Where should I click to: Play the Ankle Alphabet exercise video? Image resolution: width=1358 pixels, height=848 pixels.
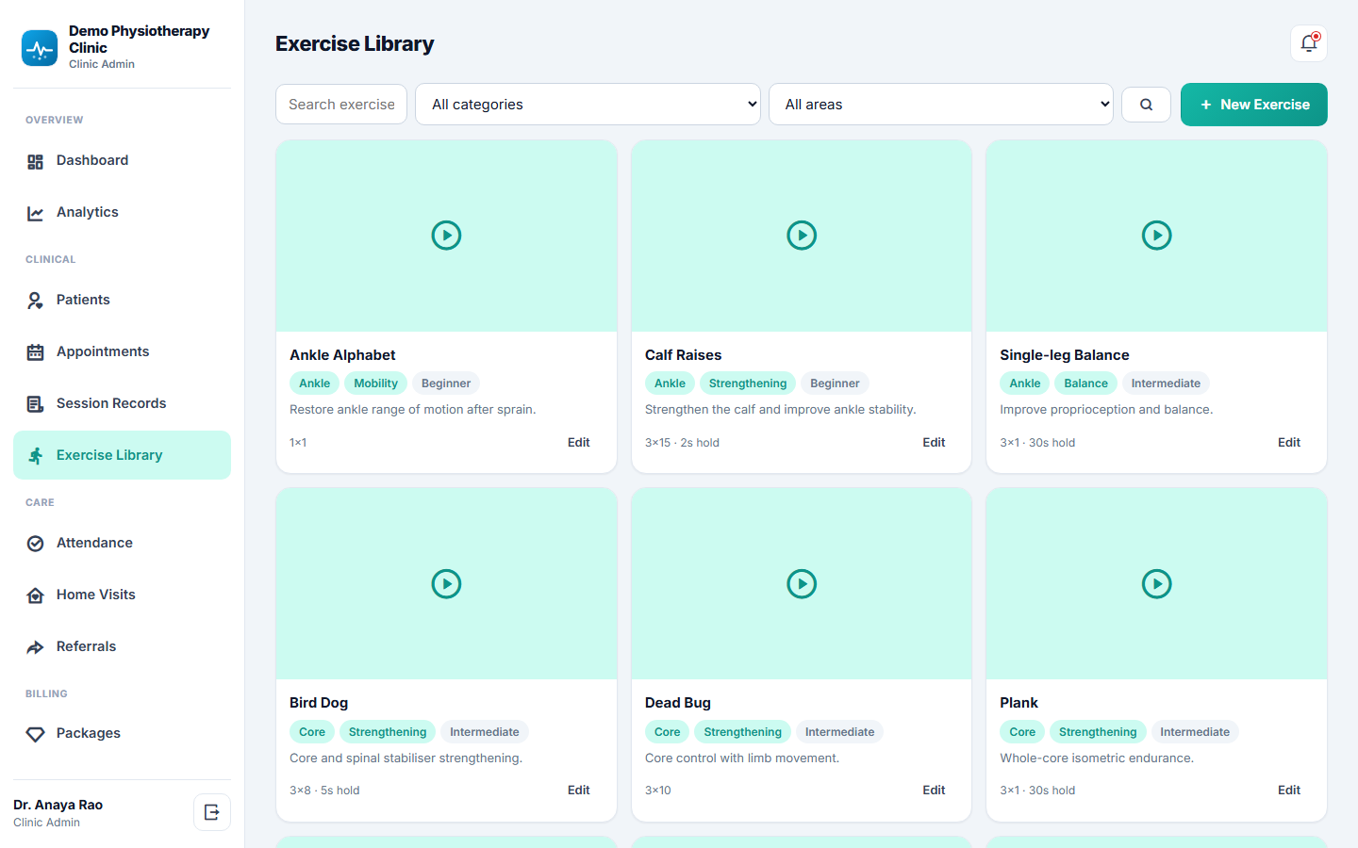click(x=446, y=236)
